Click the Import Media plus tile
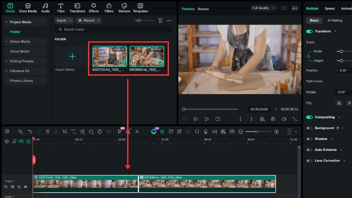This screenshot has height=198, width=352. tap(72, 56)
